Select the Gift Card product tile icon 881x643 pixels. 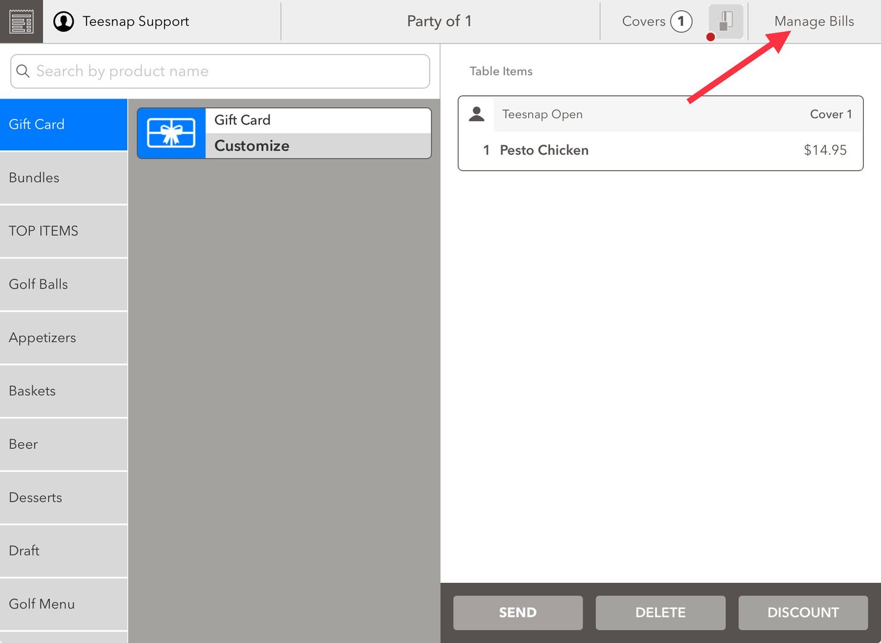171,133
